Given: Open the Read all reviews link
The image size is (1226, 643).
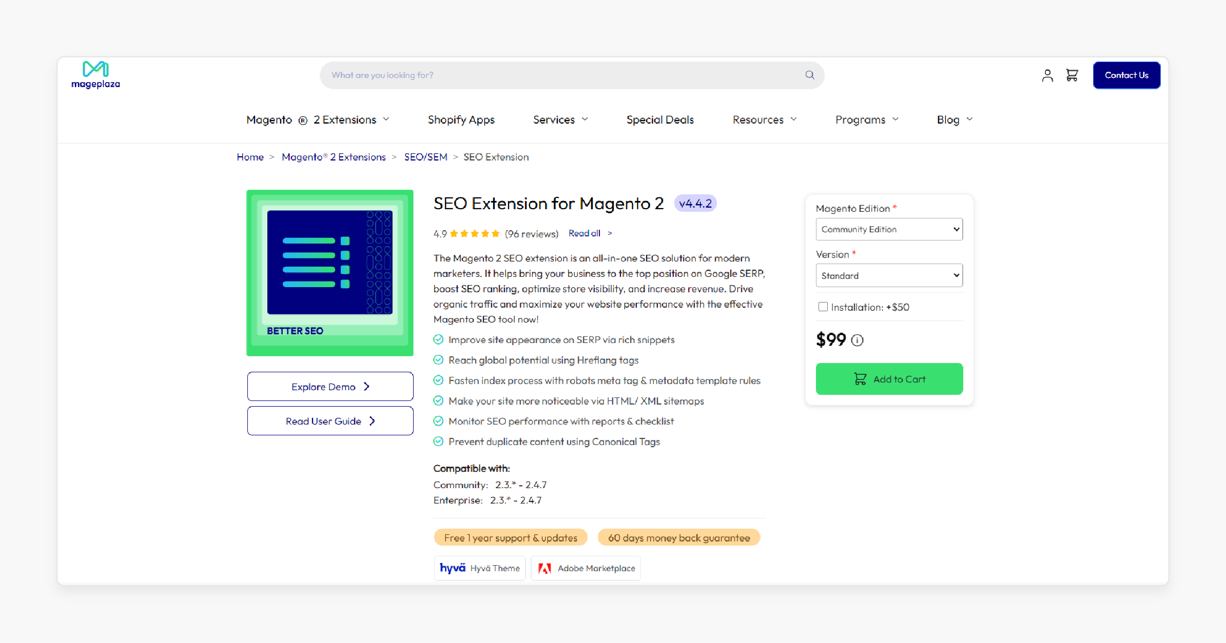Looking at the screenshot, I should (x=584, y=233).
